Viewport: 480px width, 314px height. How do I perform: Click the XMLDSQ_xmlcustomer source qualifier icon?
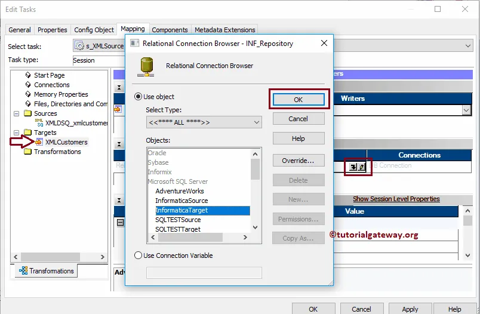[x=39, y=123]
